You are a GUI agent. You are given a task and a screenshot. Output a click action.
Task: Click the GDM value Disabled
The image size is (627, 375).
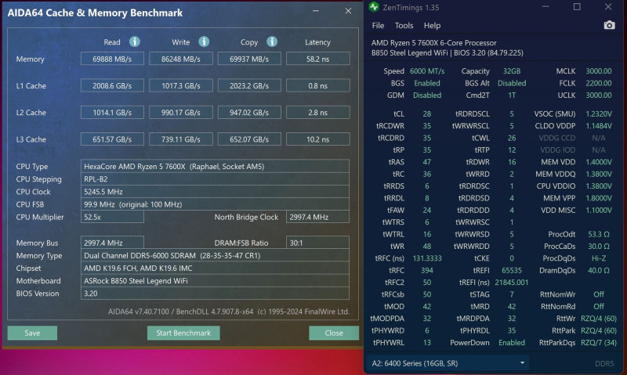pyautogui.click(x=427, y=95)
